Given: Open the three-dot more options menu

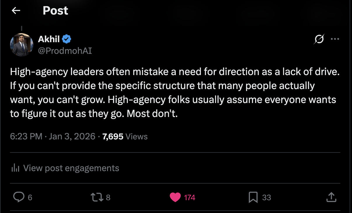Looking at the screenshot, I should (335, 39).
